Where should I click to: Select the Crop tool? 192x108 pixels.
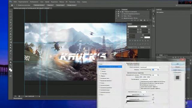click(11, 22)
